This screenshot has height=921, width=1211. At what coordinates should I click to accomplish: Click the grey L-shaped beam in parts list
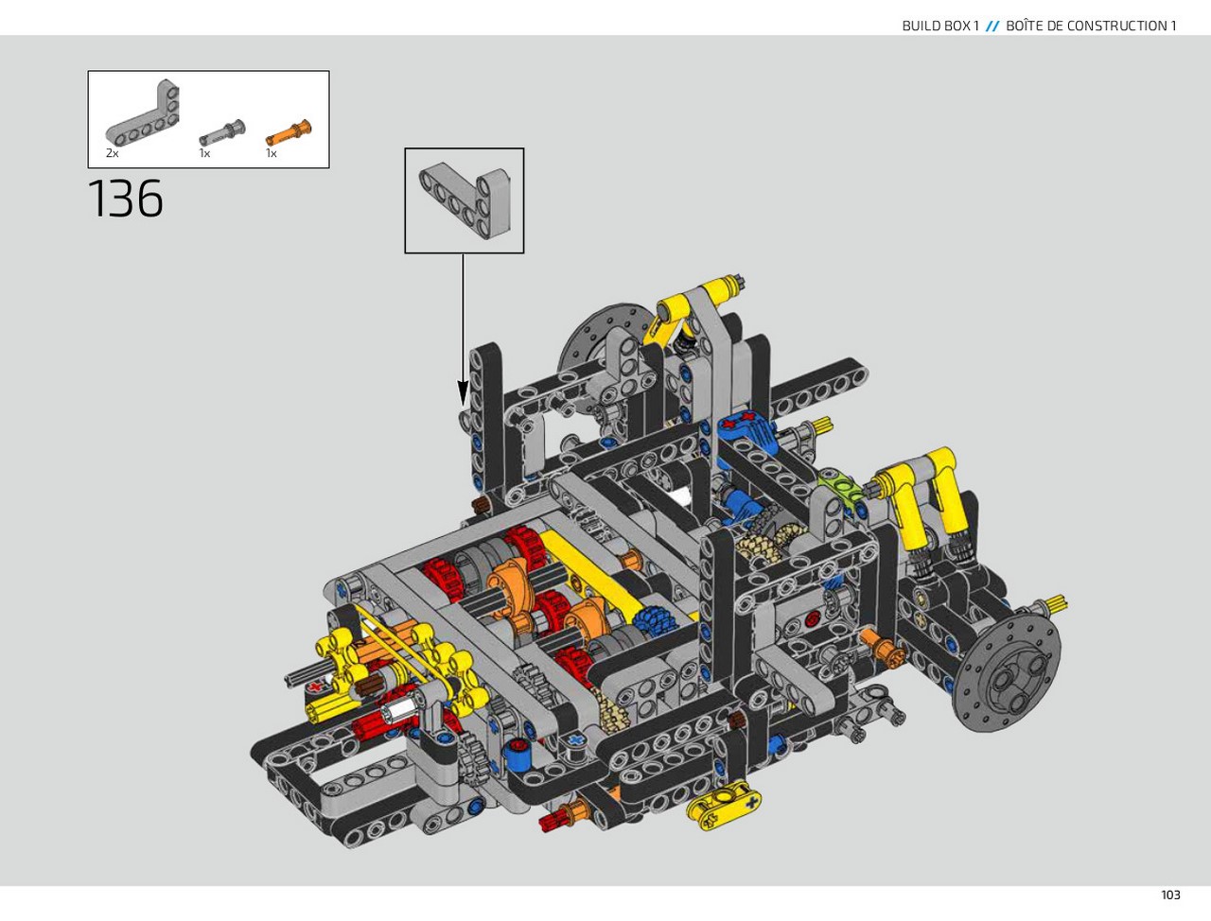(x=142, y=113)
